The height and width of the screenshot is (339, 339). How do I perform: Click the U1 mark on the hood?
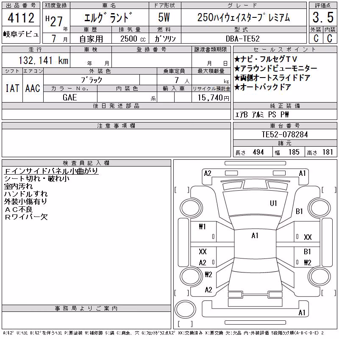click(273, 203)
